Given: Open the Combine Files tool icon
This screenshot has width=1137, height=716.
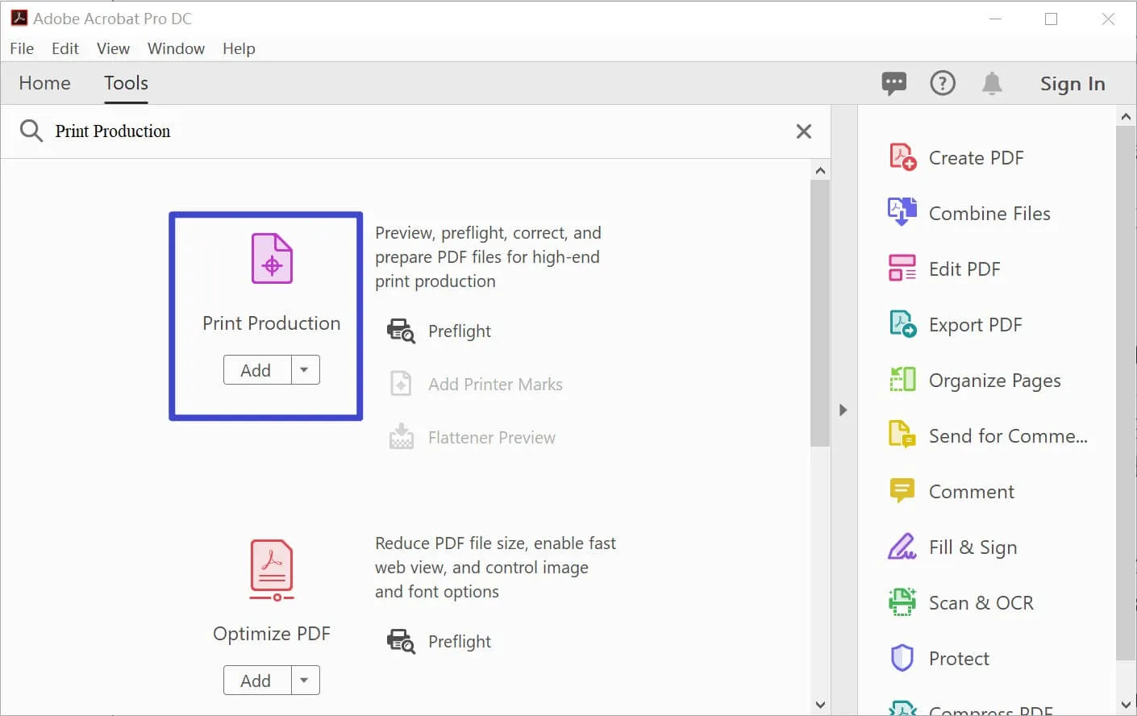Looking at the screenshot, I should (902, 213).
